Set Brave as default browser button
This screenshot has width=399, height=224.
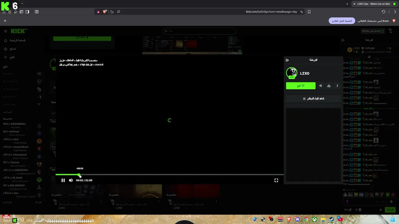click(342, 21)
